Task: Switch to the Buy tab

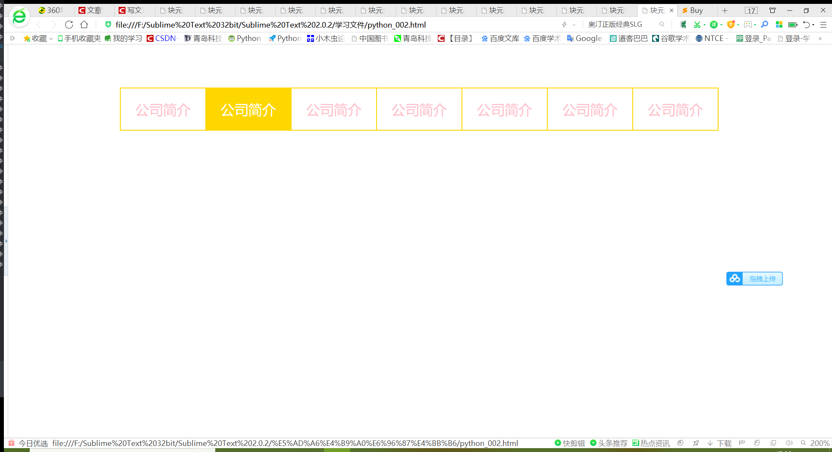Action: (696, 10)
